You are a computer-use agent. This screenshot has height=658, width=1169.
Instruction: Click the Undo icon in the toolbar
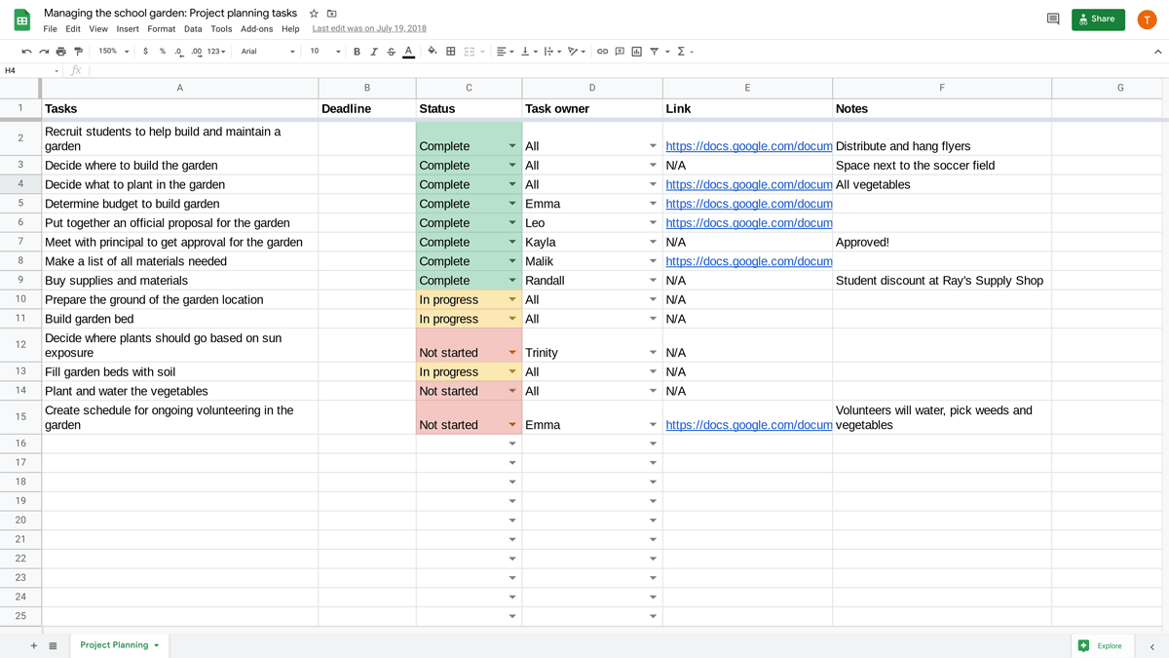coord(26,52)
